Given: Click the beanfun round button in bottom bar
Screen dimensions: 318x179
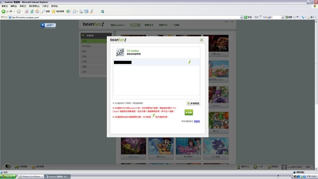Looking at the screenshot, I should (x=8, y=166).
